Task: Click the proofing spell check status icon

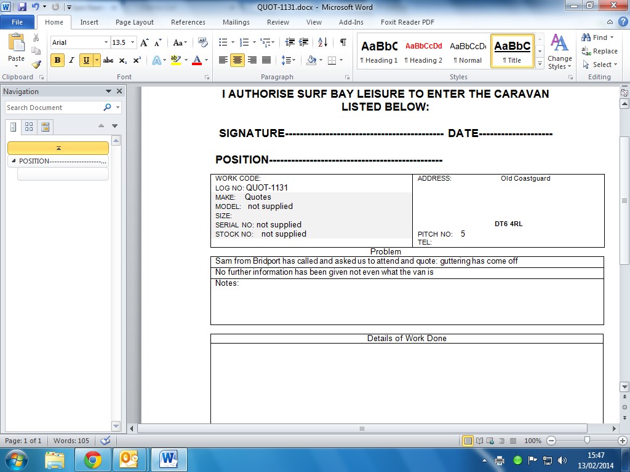Action: pos(105,440)
